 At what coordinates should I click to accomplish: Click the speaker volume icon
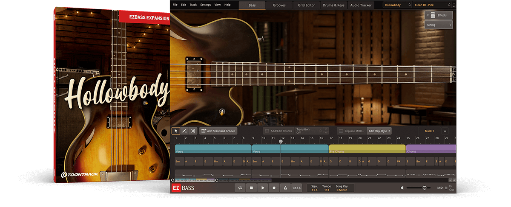402,188
